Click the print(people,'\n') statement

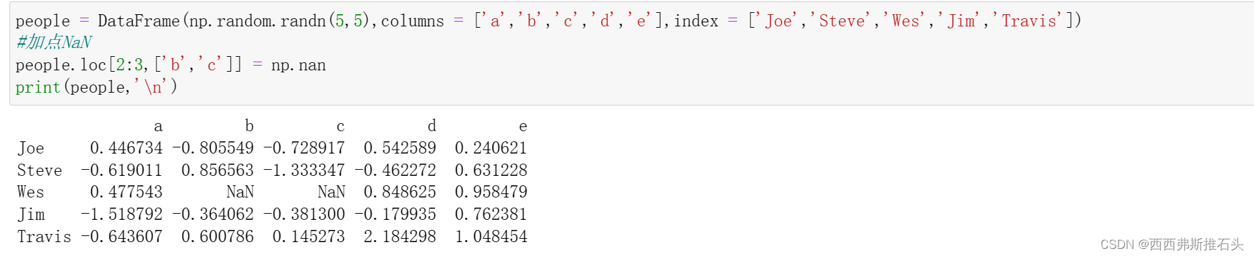(x=96, y=87)
